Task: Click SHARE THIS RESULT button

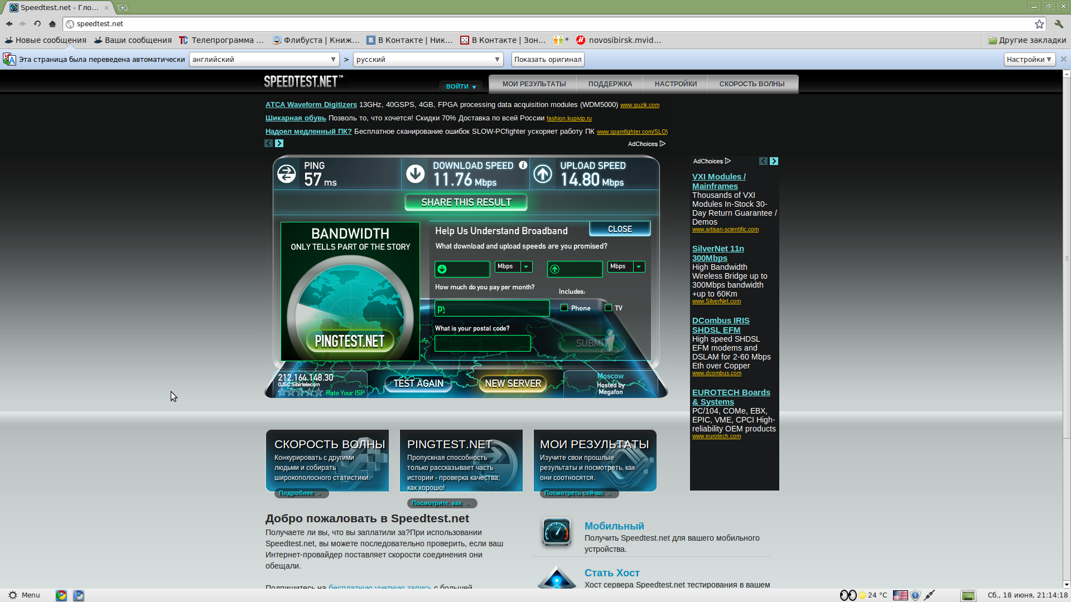Action: [466, 202]
